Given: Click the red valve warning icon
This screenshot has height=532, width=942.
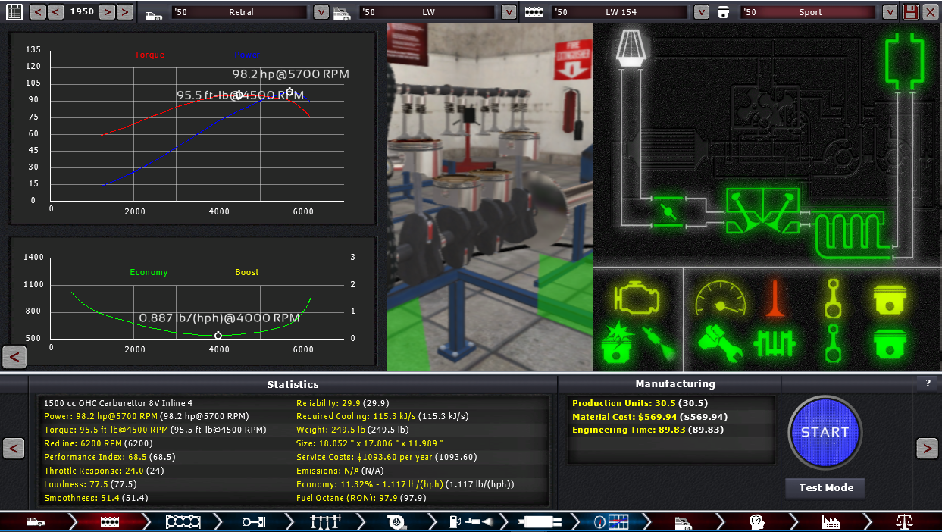Looking at the screenshot, I should pyautogui.click(x=775, y=298).
